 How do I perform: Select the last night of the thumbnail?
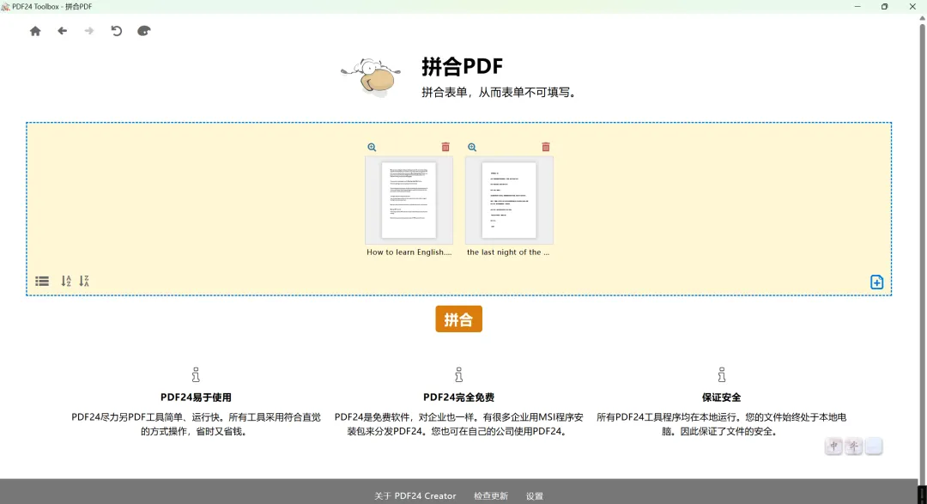(x=509, y=201)
